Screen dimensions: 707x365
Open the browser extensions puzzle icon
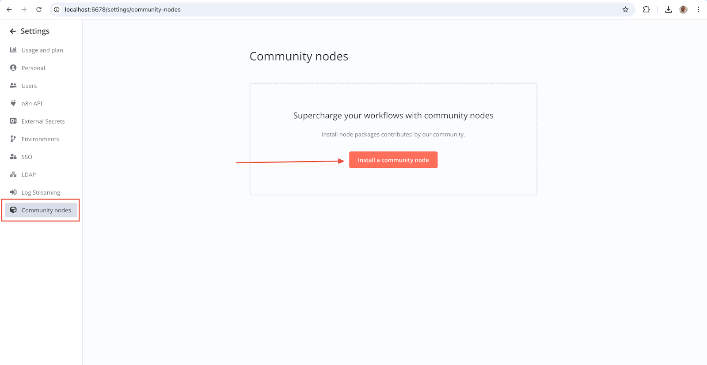click(x=646, y=9)
